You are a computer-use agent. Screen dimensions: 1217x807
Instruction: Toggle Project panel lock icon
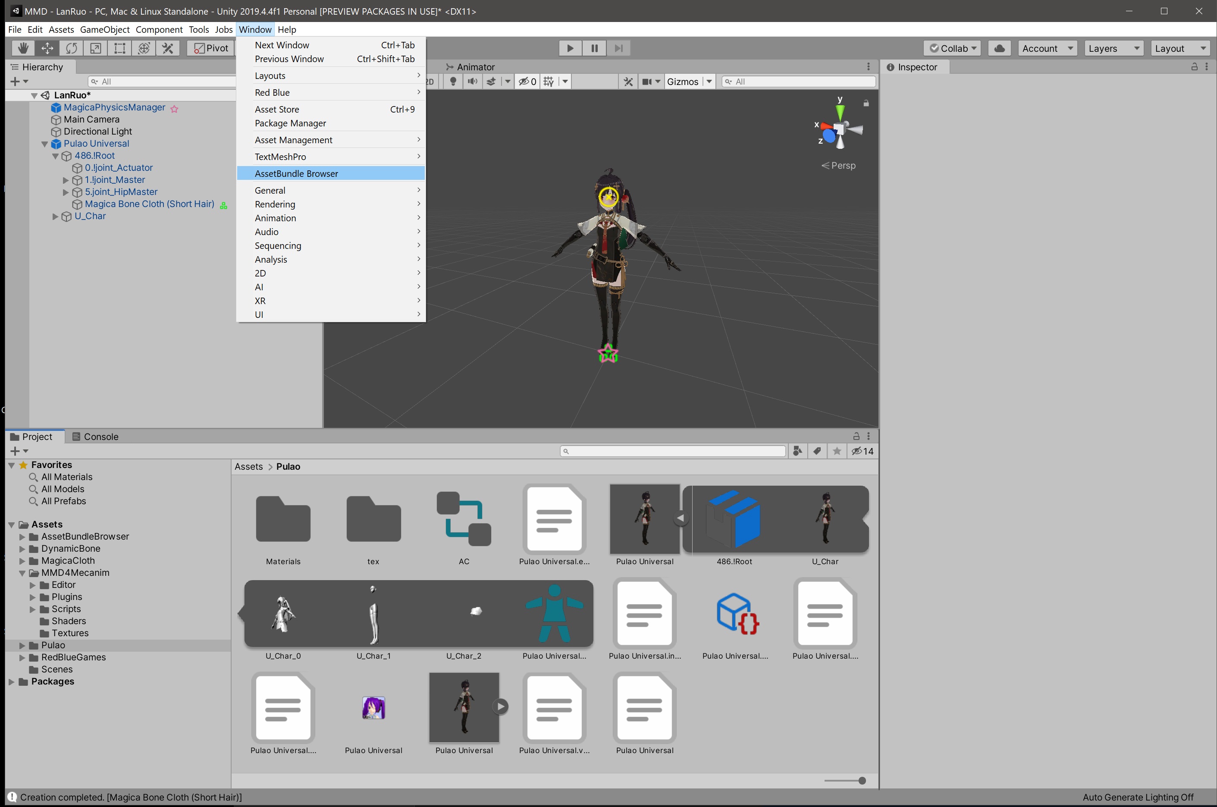[x=856, y=436]
